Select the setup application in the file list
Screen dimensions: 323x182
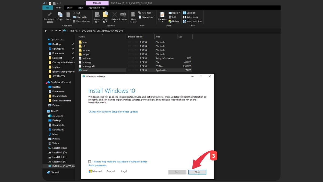[x=85, y=70]
